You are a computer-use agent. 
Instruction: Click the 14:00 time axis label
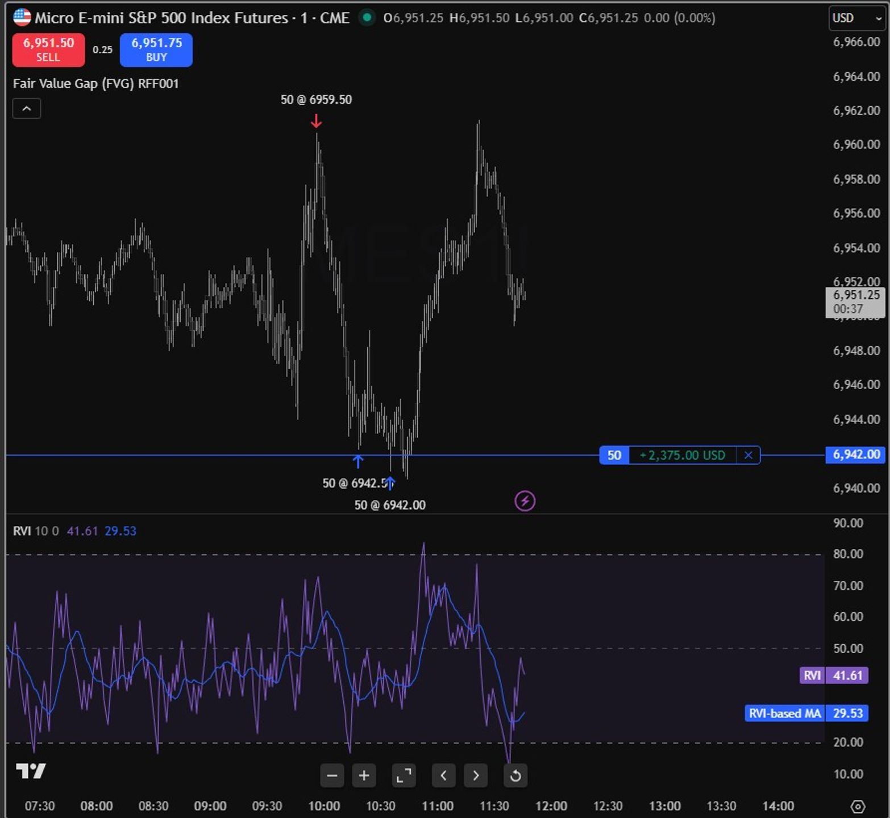[x=778, y=806]
